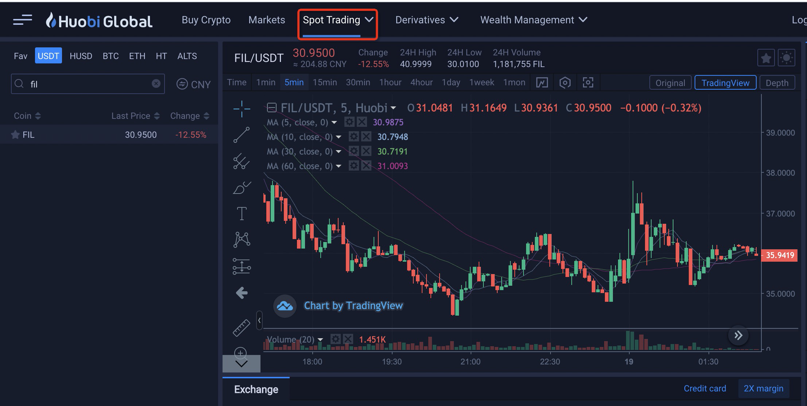
Task: Expand the drawing toolbar bottom chevron
Action: [242, 364]
